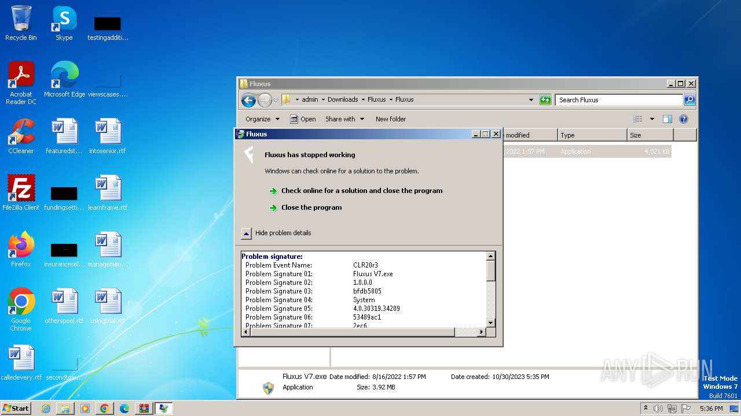Click the Microsoft Edge taskbar icon
The image size is (741, 416).
pos(124,408)
